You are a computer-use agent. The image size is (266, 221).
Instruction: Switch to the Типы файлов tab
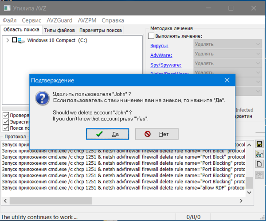pos(59,30)
